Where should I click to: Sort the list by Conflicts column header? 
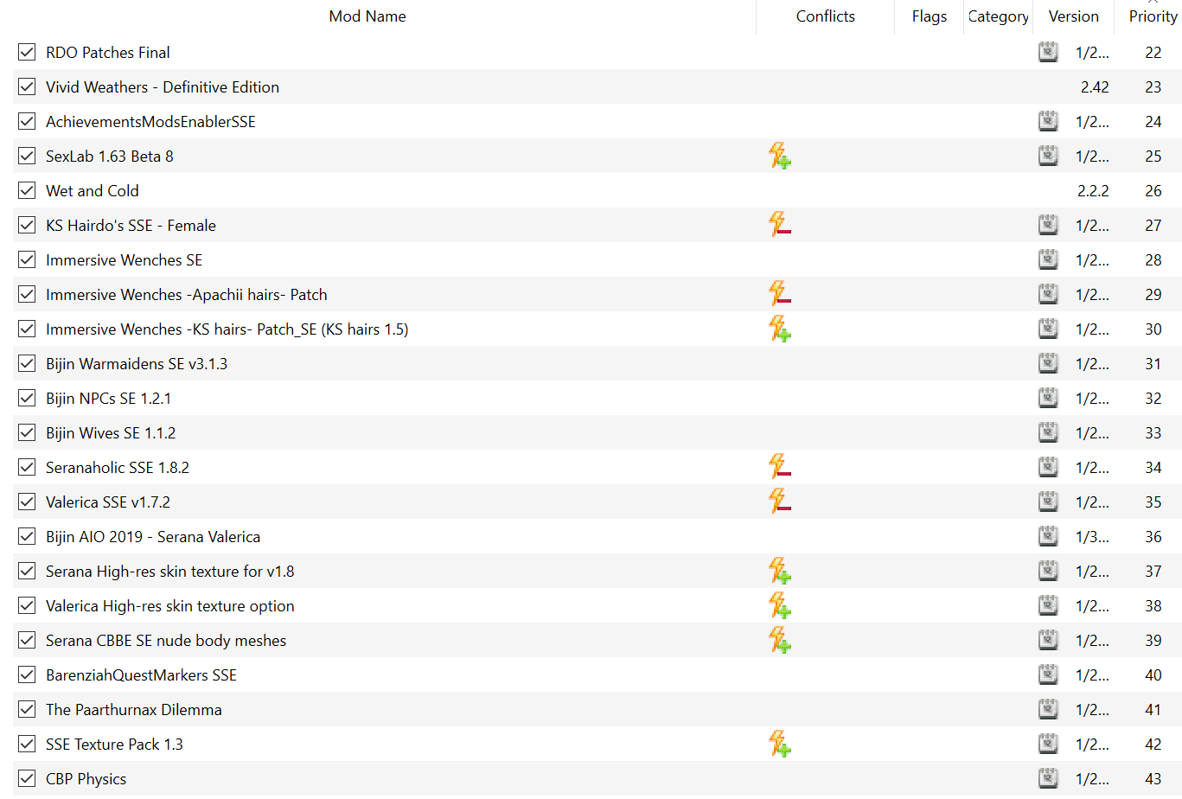[x=826, y=16]
